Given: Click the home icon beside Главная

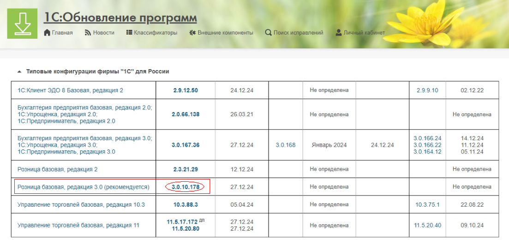Looking at the screenshot, I should [x=47, y=33].
